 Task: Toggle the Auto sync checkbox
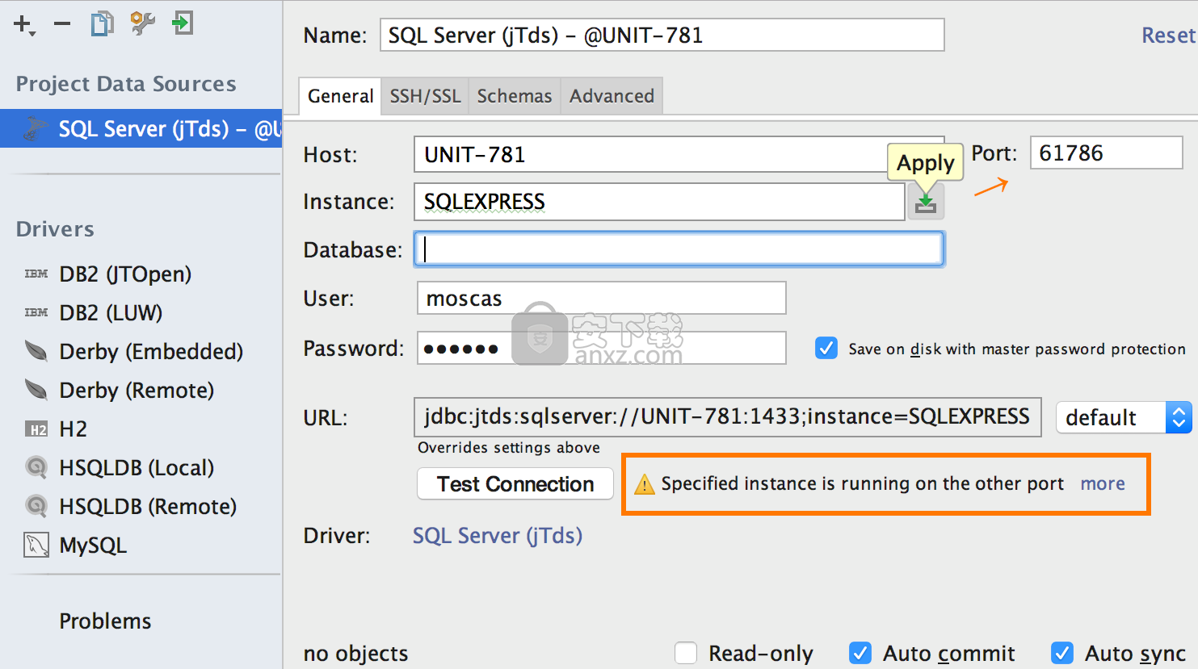[x=1062, y=653]
